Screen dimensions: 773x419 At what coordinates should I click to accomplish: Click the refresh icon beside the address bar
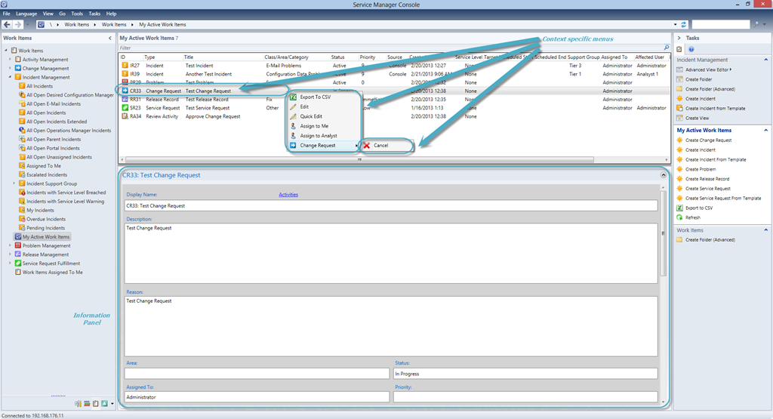pos(684,24)
